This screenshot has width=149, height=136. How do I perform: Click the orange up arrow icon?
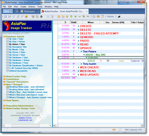pyautogui.click(x=67, y=17)
